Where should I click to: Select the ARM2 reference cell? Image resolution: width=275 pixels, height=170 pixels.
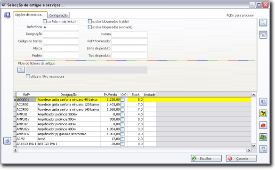(x=26, y=139)
